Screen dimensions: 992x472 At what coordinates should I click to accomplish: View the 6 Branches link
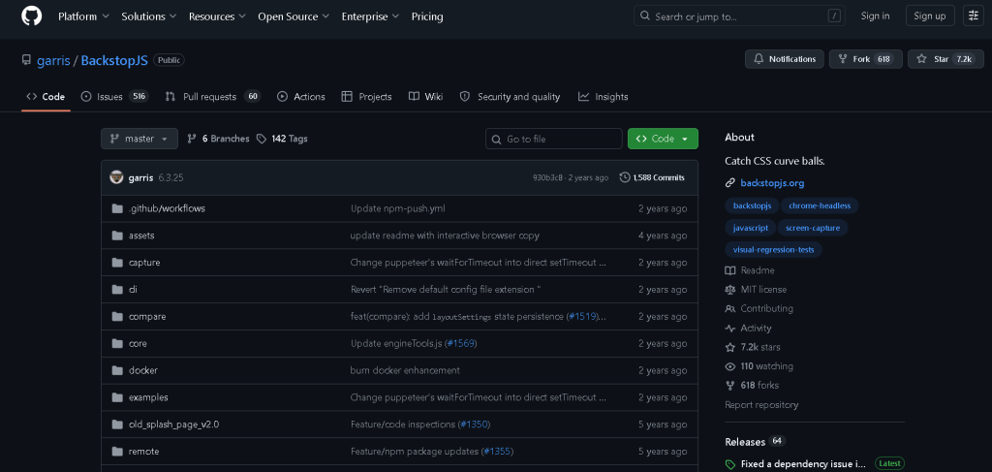click(218, 139)
